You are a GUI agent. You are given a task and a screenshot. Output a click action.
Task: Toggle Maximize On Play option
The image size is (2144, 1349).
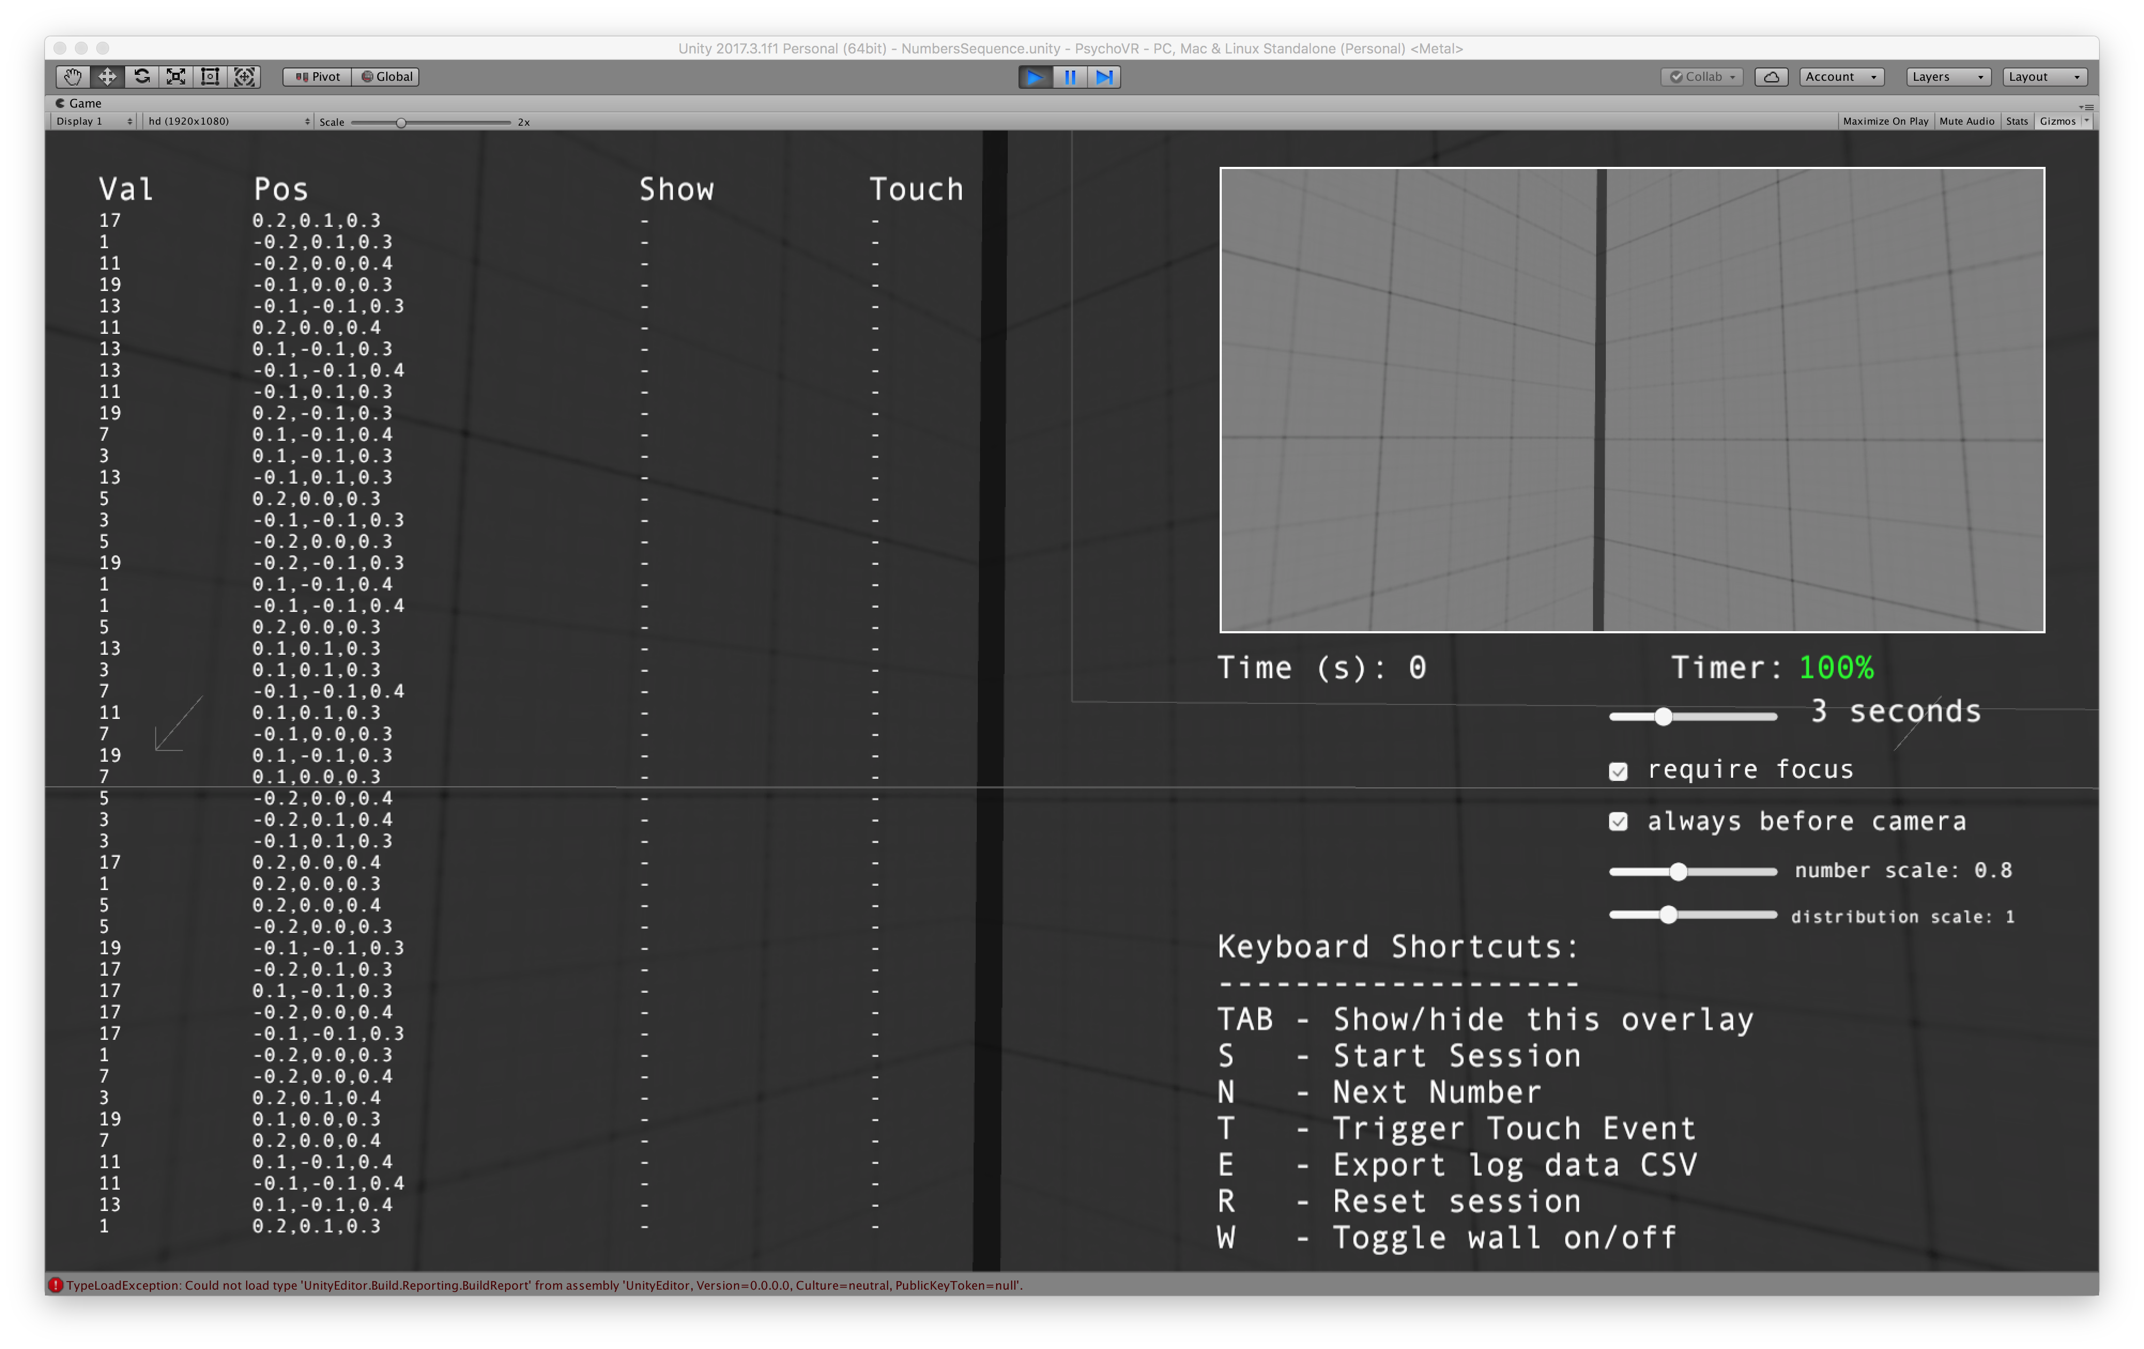click(x=1885, y=121)
